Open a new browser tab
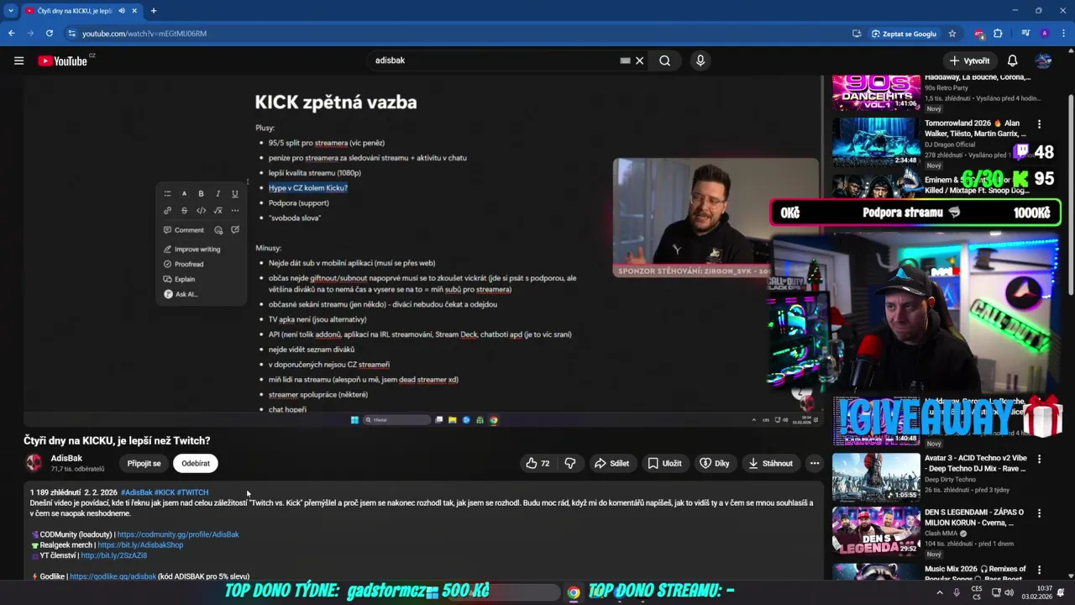1075x605 pixels. tap(153, 11)
